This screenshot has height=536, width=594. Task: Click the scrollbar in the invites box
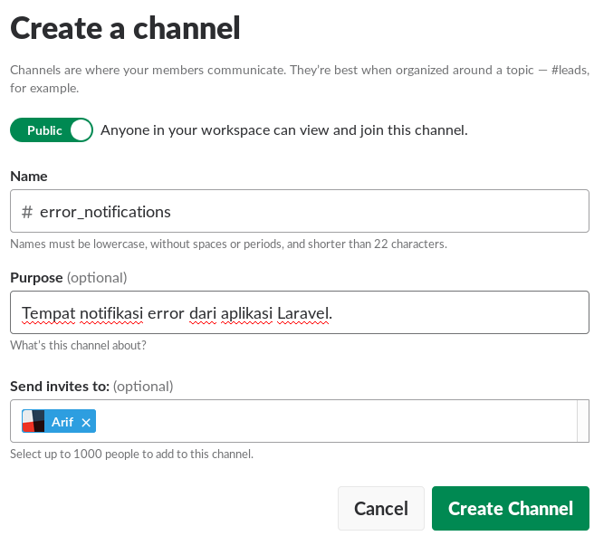point(583,421)
